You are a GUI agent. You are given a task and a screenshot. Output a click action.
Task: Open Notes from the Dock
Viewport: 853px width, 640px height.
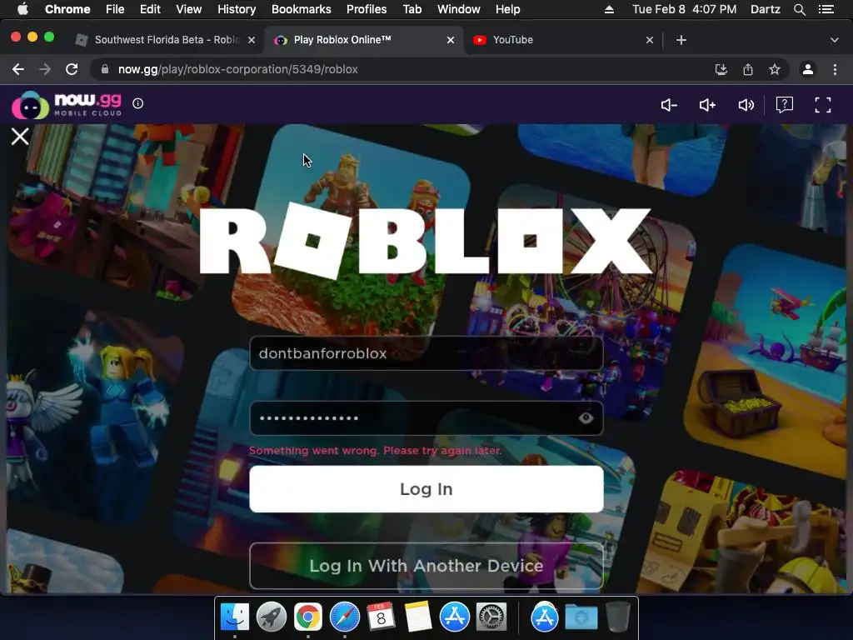coord(418,617)
